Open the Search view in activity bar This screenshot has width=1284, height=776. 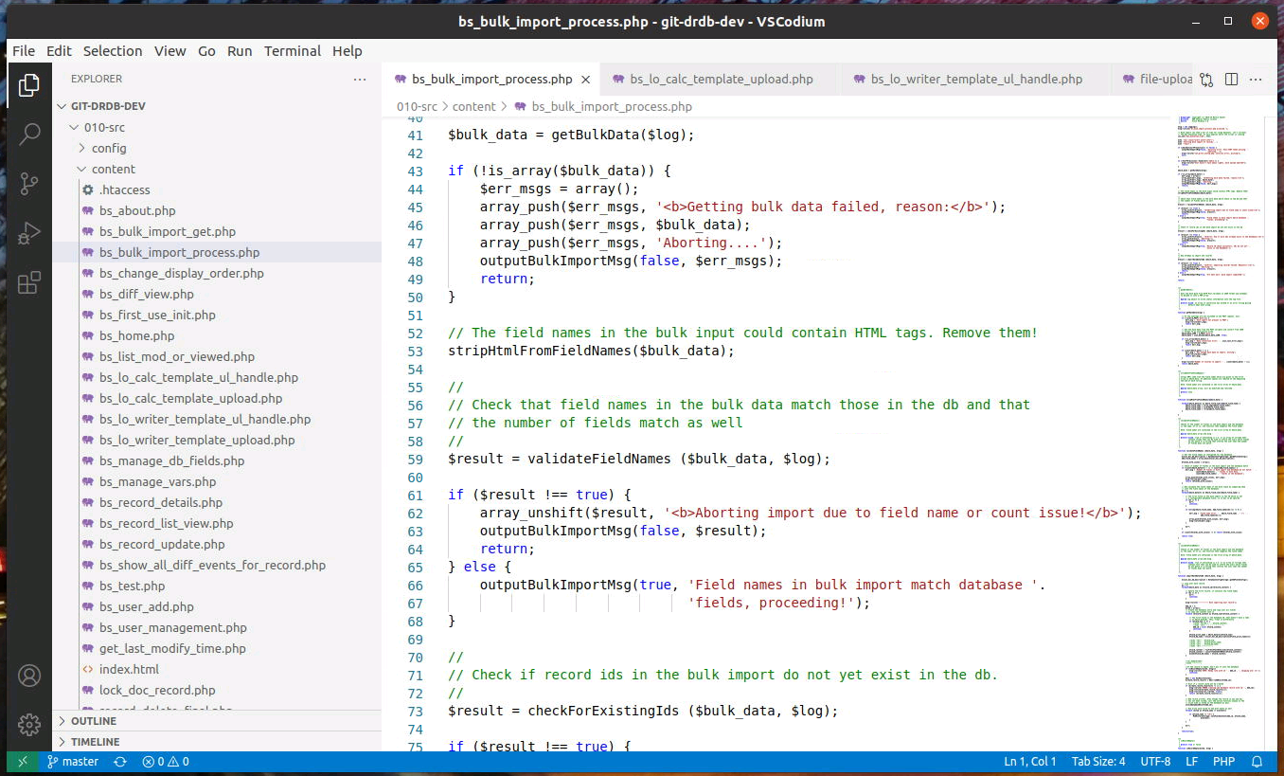coord(29,134)
